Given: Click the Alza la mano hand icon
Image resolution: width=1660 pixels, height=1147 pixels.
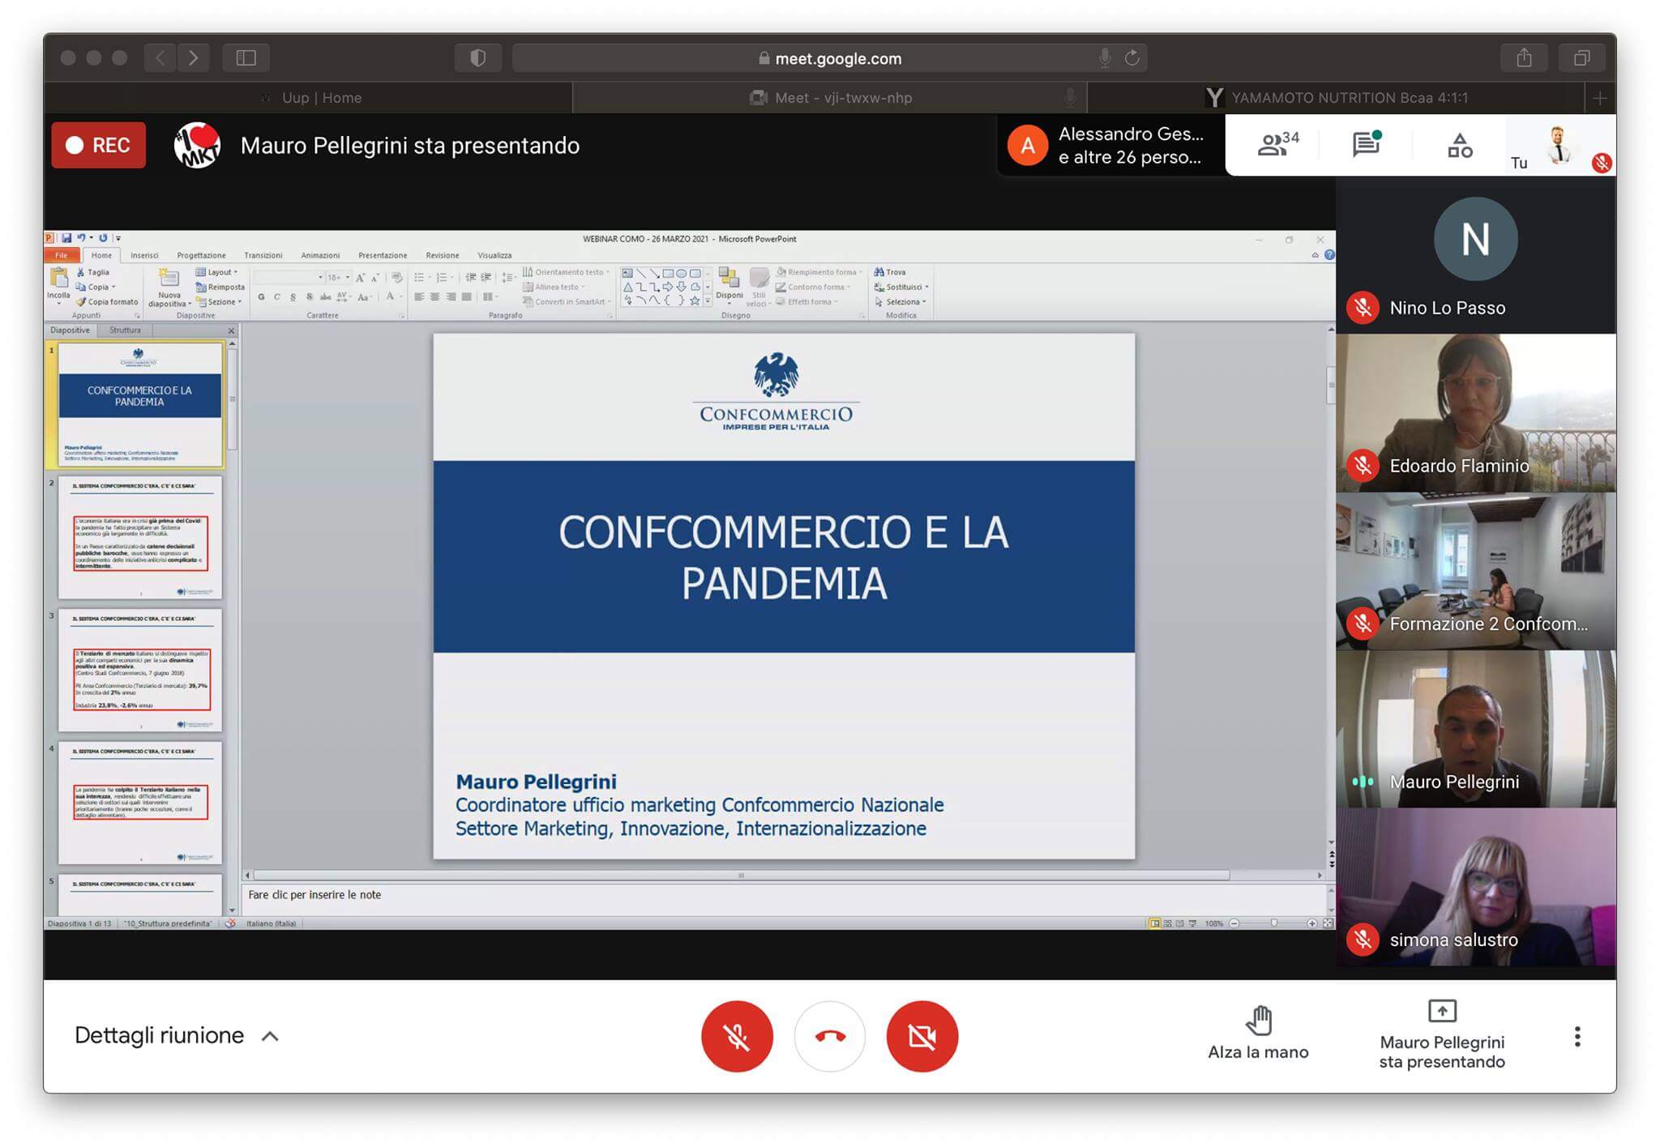Looking at the screenshot, I should 1258,1021.
